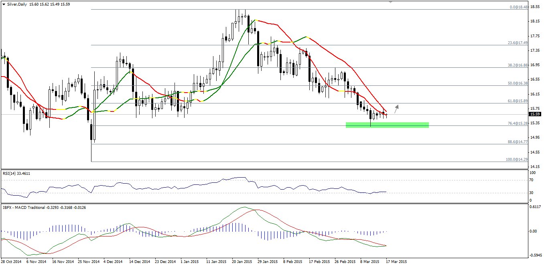This screenshot has height=265, width=544.
Task: Click the 15.35 price axis value
Action: (x=535, y=123)
